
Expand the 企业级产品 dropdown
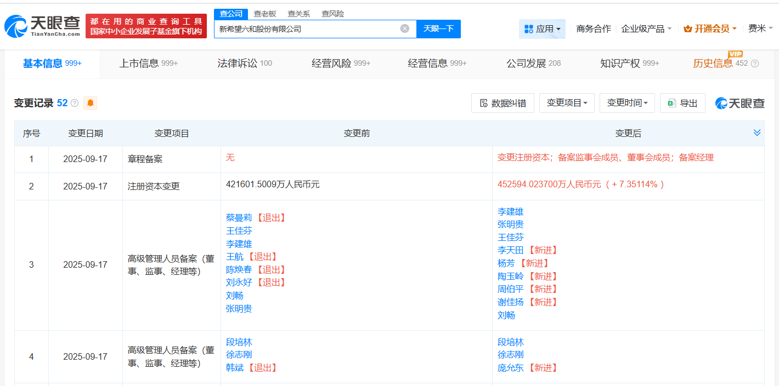coord(646,29)
